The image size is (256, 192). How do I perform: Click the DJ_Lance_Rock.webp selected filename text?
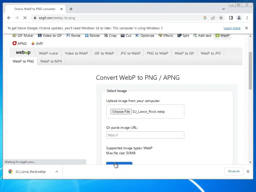[148, 112]
